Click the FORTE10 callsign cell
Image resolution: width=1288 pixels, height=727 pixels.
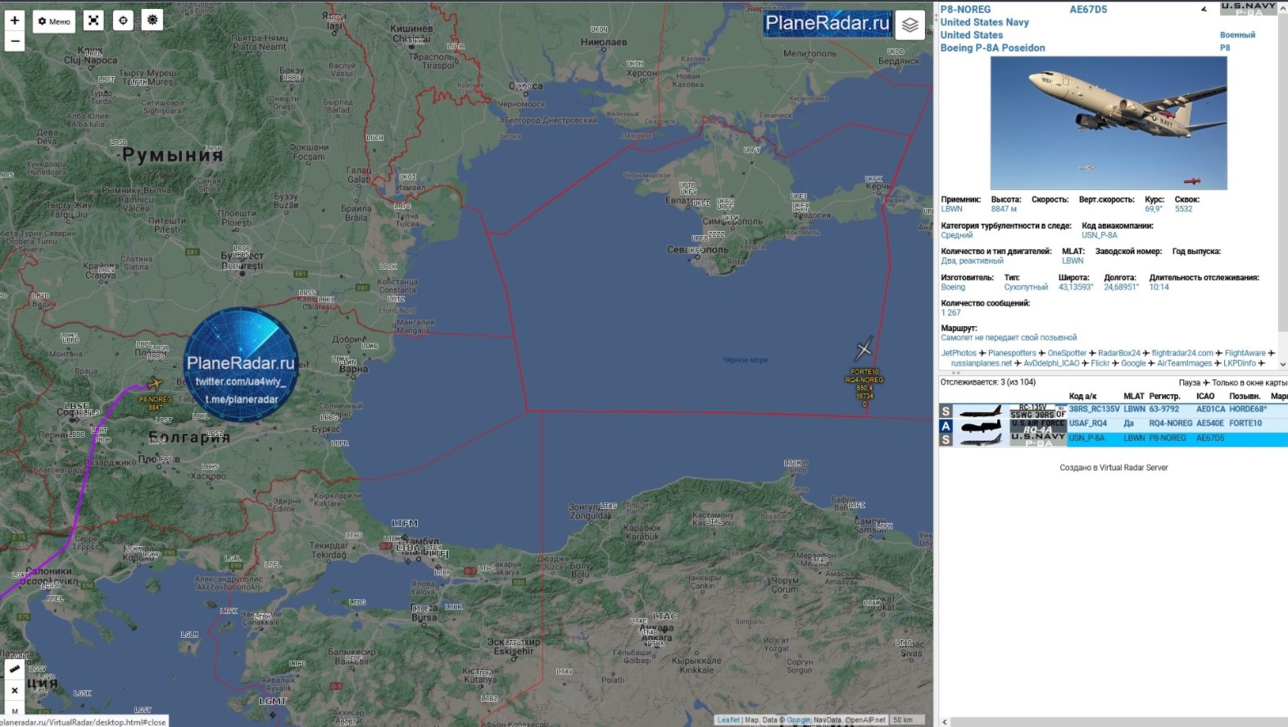1245,424
